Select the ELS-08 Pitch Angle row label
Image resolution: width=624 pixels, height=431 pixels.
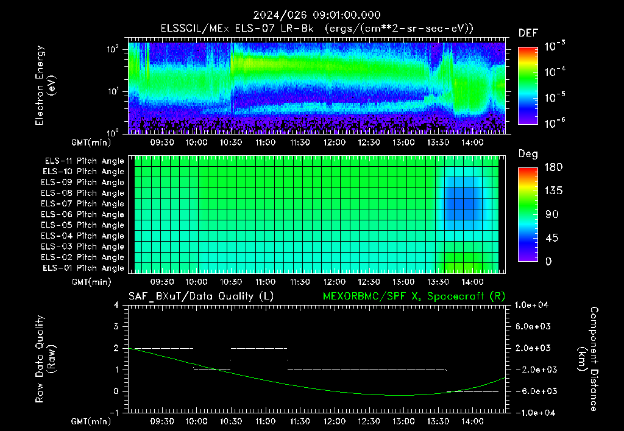(83, 193)
